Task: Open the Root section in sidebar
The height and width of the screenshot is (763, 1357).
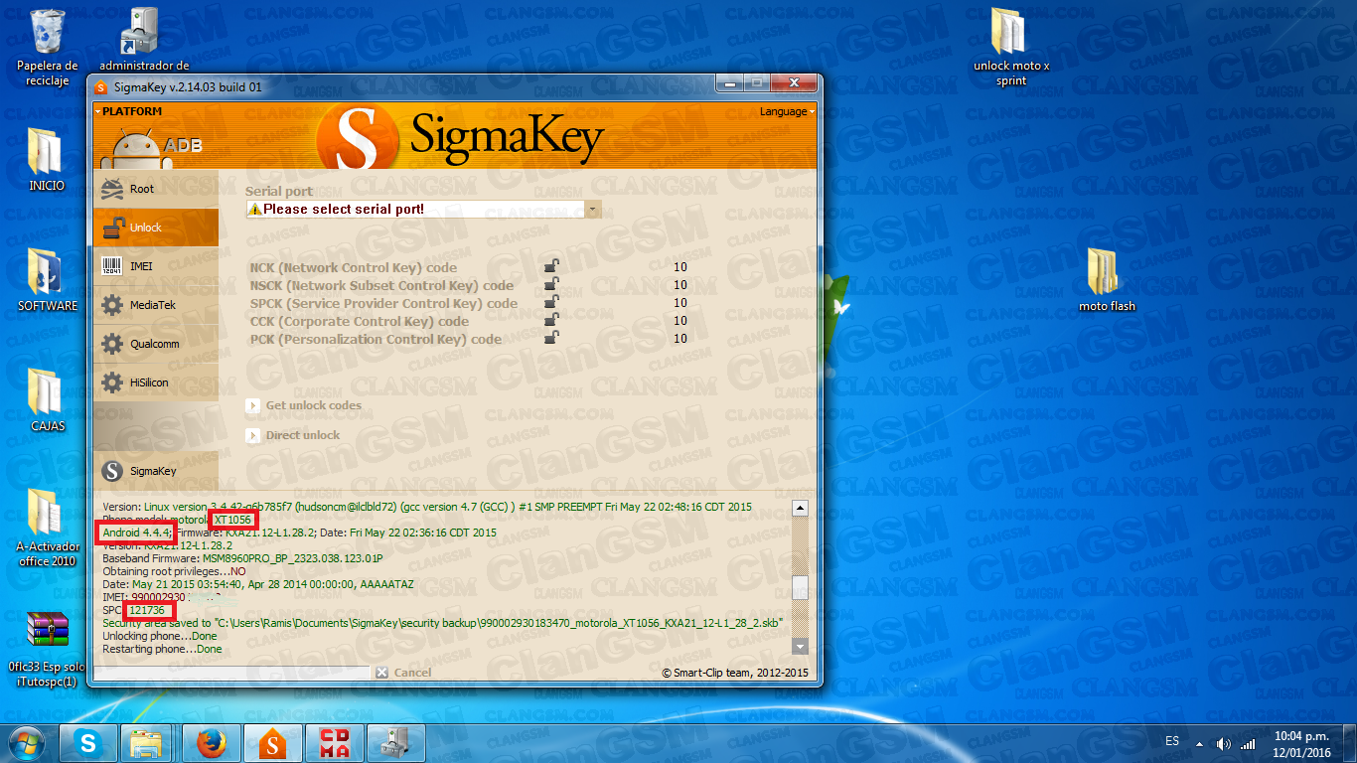Action: (156, 189)
